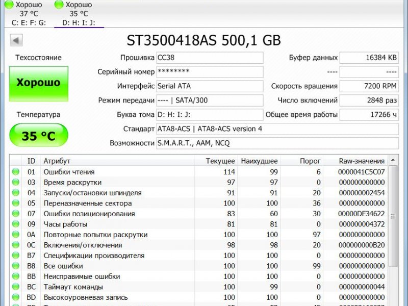Click the 16384 KB buffer size value
Viewport: 408px width, 306px height.
(369, 58)
